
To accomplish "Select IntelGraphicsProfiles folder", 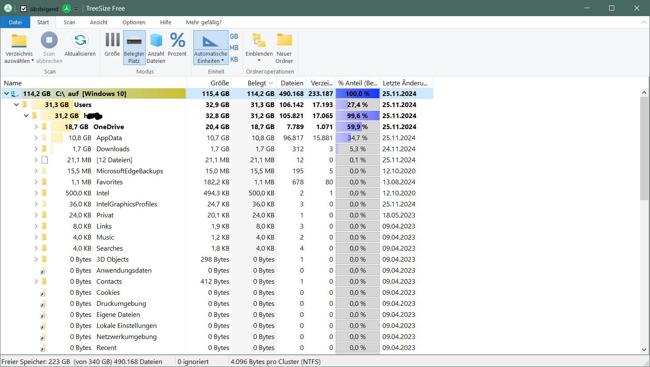I will click(127, 204).
